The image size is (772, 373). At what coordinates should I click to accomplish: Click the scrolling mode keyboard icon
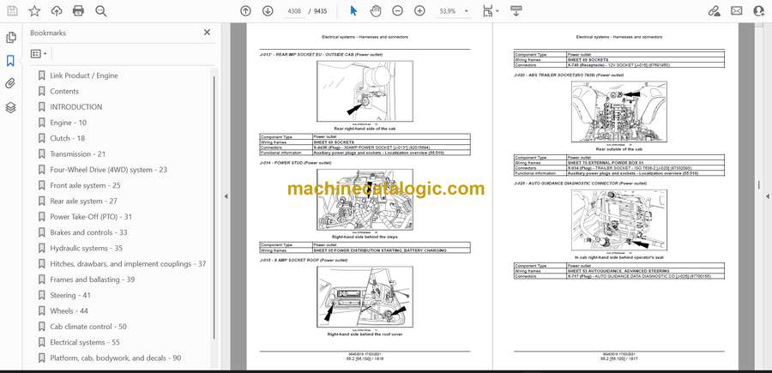516,11
